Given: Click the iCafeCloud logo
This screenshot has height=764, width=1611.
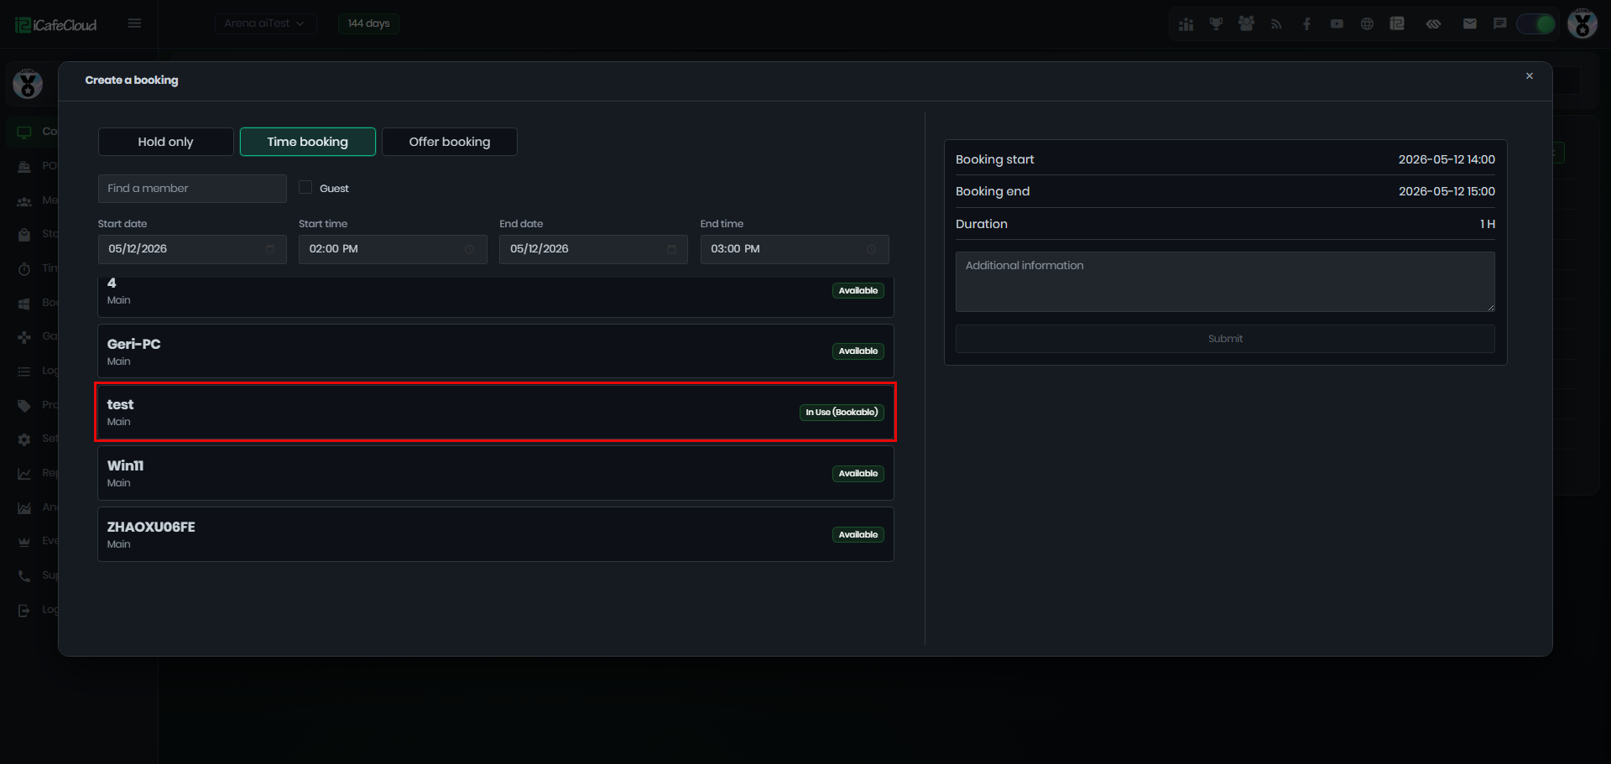Looking at the screenshot, I should click(x=55, y=24).
